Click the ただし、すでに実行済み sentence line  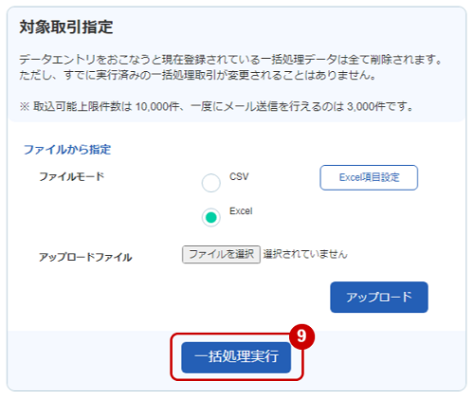pyautogui.click(x=197, y=75)
